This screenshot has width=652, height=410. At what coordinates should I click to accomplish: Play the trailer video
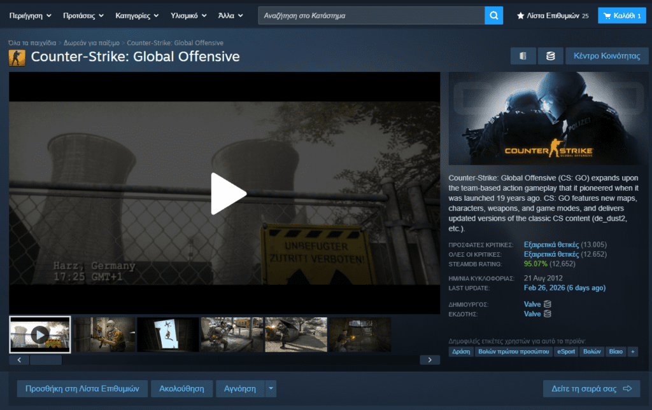(229, 193)
